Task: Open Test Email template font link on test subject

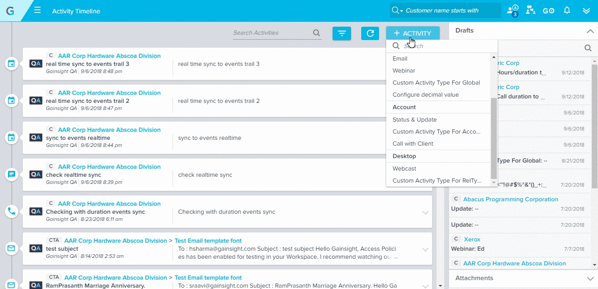Action: [208, 241]
